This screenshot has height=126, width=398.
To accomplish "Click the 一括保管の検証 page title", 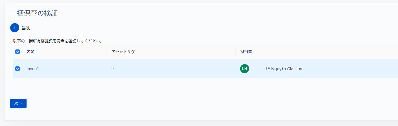I will (34, 13).
